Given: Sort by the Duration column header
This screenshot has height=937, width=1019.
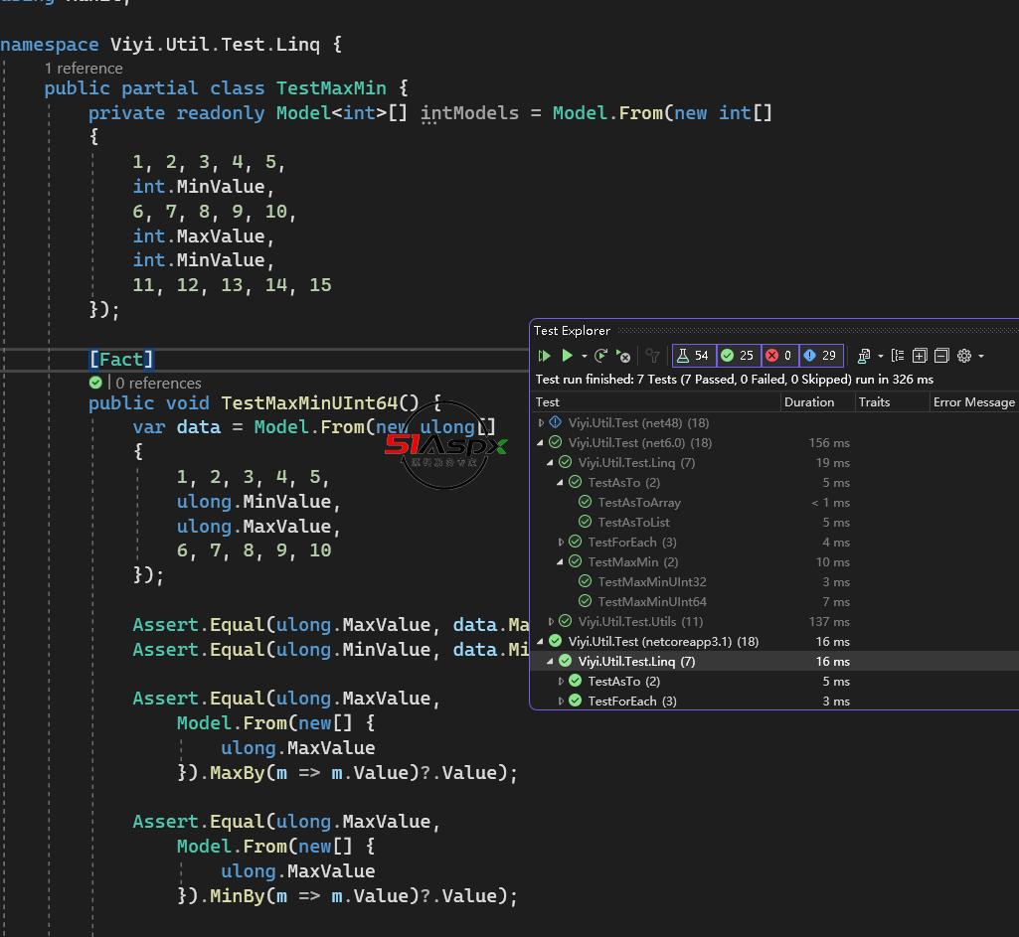Looking at the screenshot, I should (809, 402).
